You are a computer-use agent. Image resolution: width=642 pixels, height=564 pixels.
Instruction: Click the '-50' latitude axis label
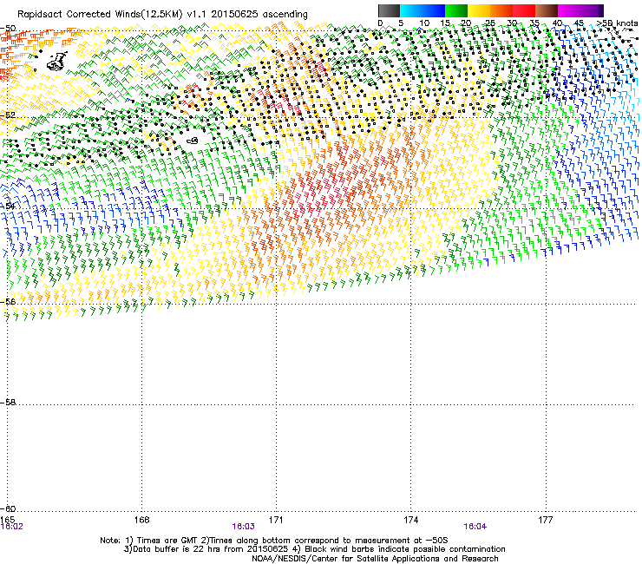click(x=8, y=29)
